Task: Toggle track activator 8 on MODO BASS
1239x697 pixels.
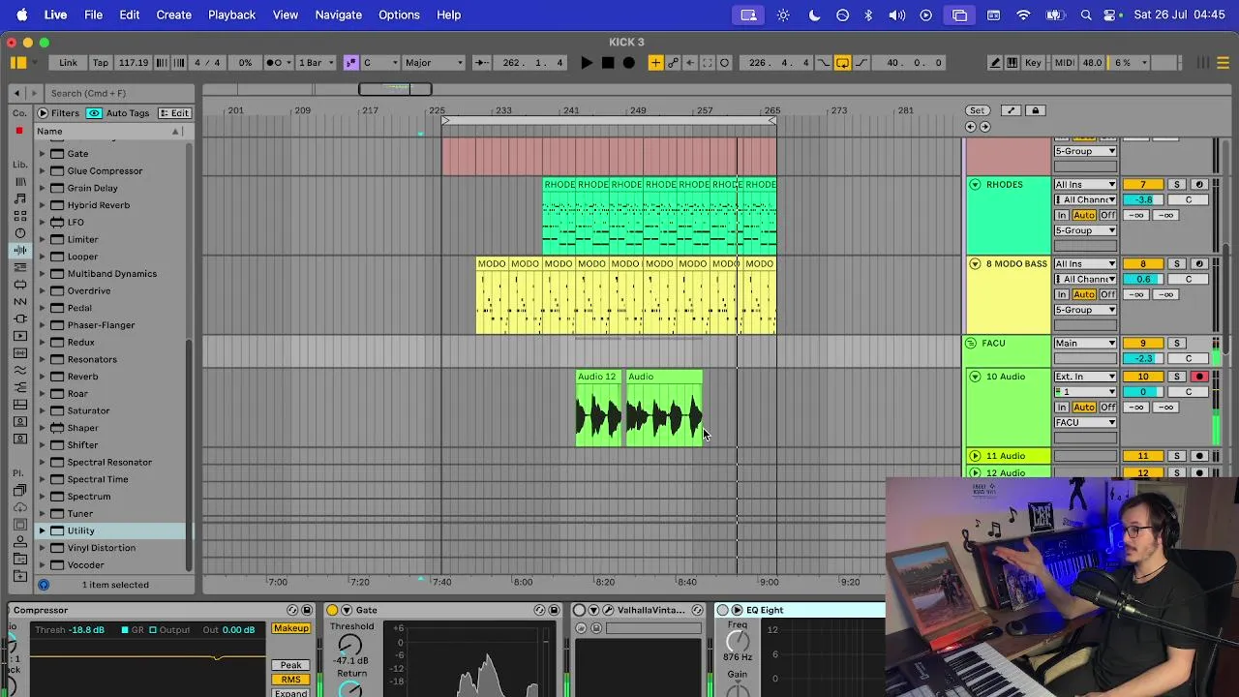Action: [x=1143, y=264]
